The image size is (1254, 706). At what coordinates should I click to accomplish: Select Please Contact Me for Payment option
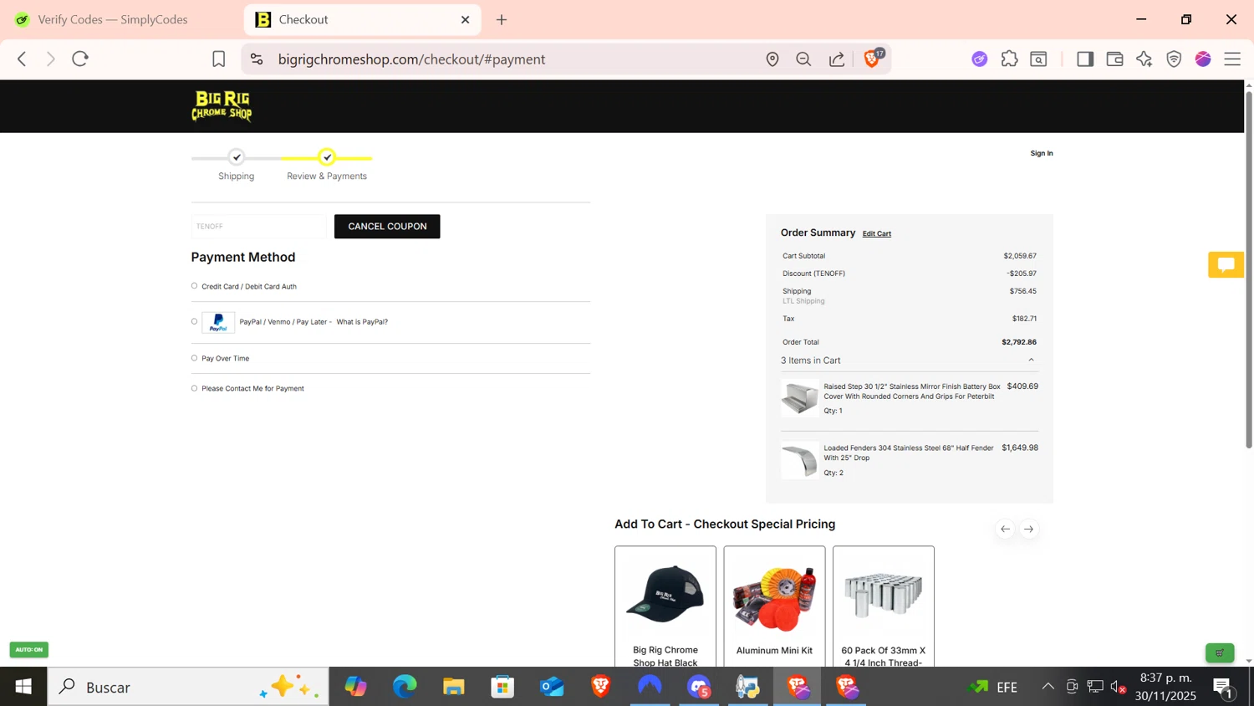194,388
